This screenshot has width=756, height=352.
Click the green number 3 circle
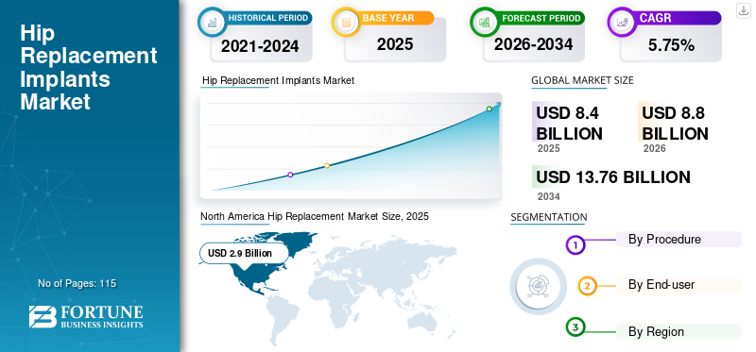(575, 327)
